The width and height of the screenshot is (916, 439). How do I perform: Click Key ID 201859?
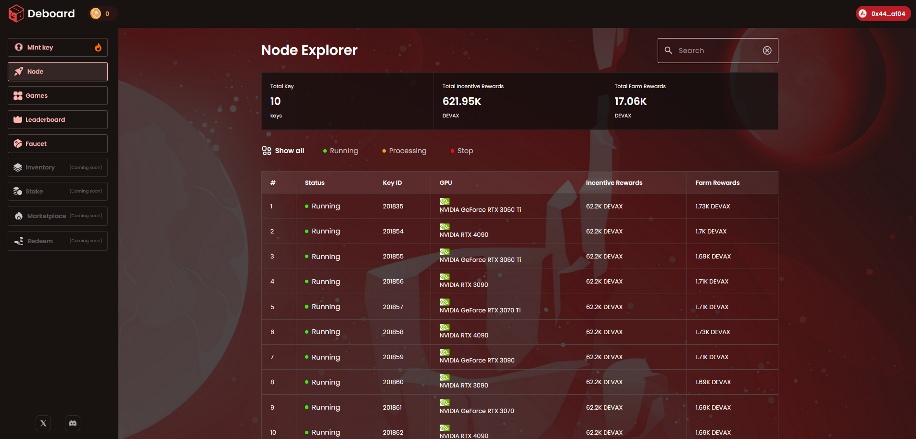[393, 357]
